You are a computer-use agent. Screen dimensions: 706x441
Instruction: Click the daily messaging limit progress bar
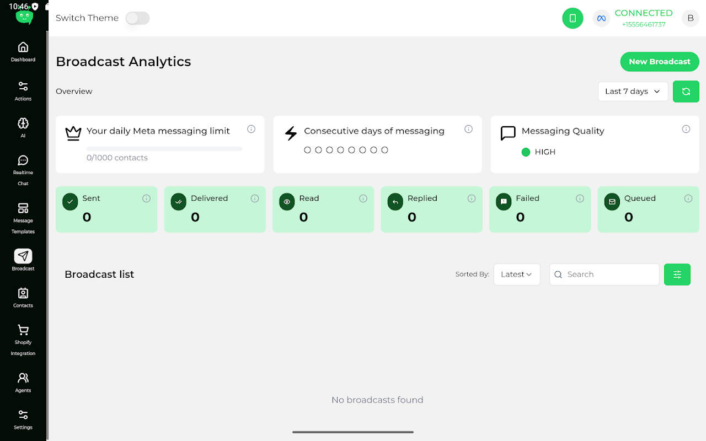click(x=164, y=149)
